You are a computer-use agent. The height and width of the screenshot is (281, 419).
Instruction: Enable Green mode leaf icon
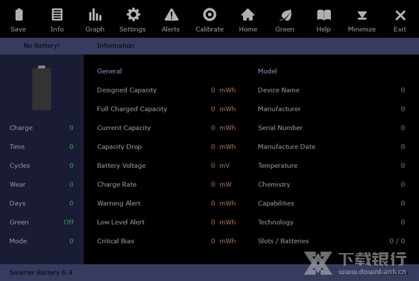click(x=285, y=15)
